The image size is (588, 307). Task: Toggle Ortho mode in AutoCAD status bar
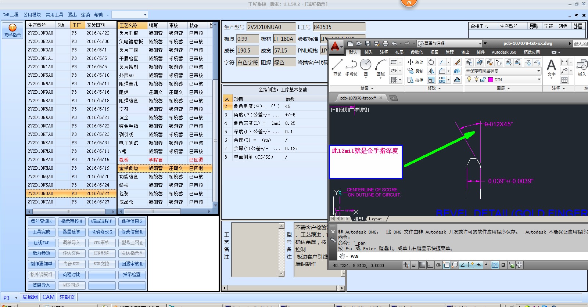[x=430, y=265]
